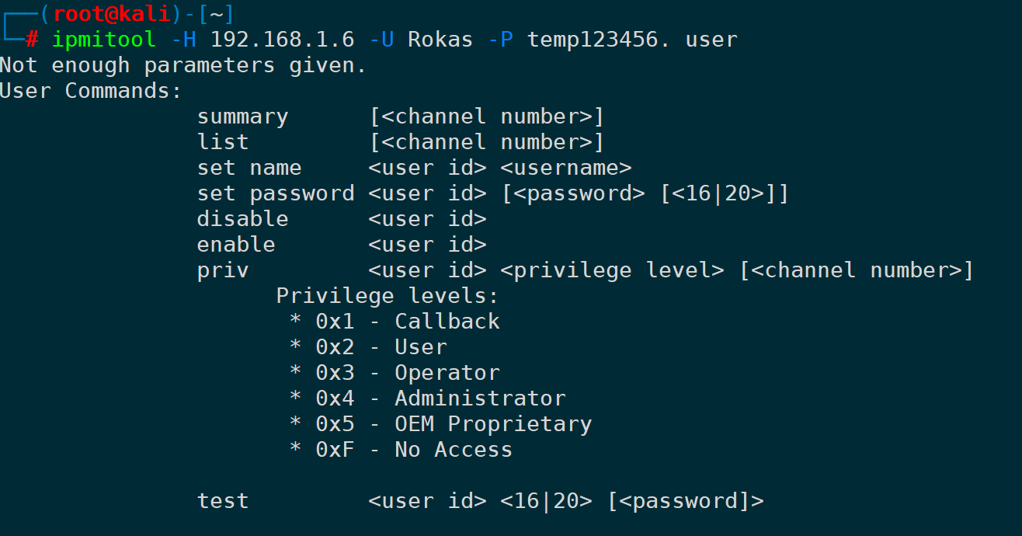This screenshot has height=536, width=1022.
Task: Click the 'test' command entry
Action: [x=223, y=501]
